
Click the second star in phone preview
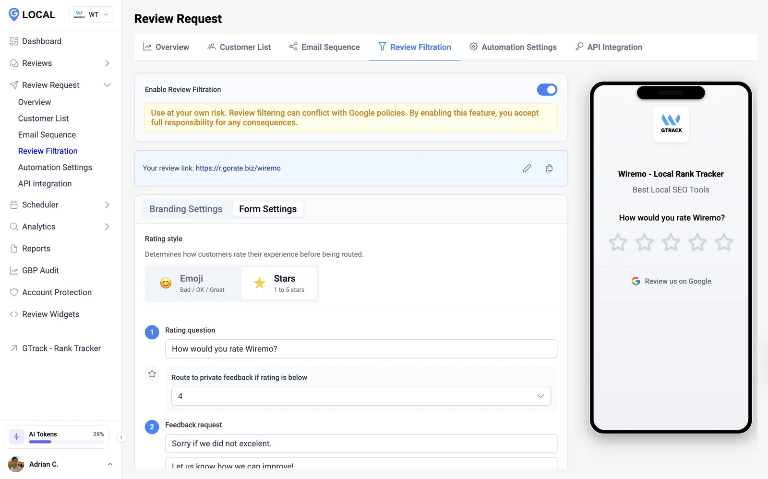645,242
